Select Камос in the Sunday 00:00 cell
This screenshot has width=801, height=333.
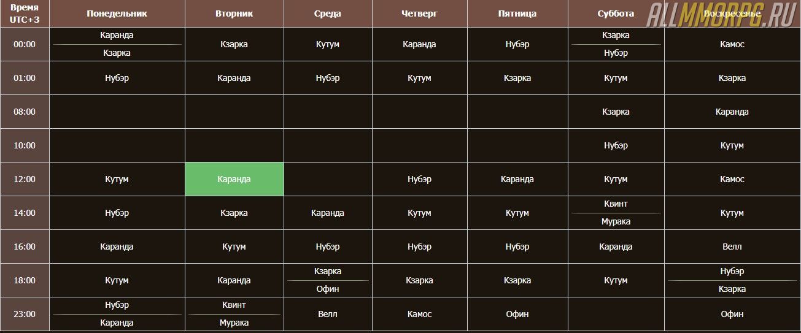(732, 44)
